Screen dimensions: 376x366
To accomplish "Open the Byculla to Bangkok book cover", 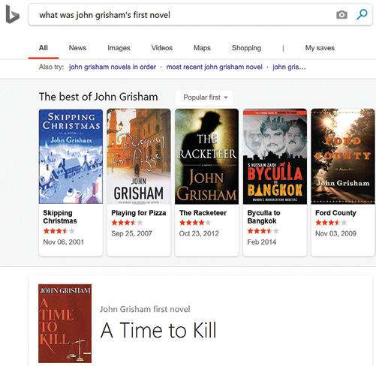I will pos(275,157).
